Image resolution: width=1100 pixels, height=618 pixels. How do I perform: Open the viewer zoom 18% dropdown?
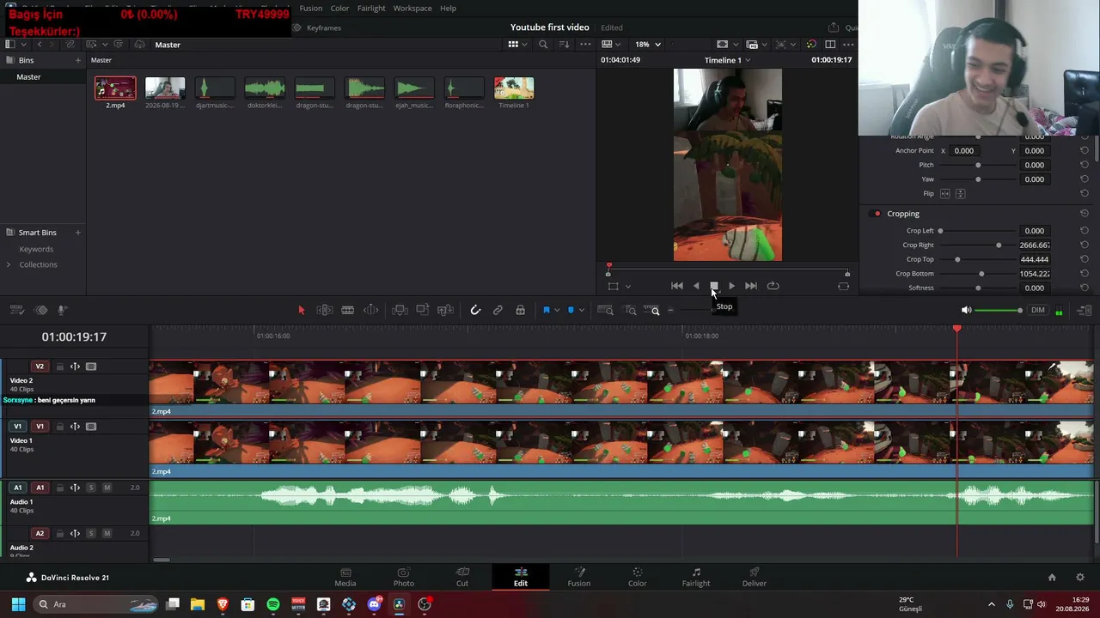[x=647, y=44]
